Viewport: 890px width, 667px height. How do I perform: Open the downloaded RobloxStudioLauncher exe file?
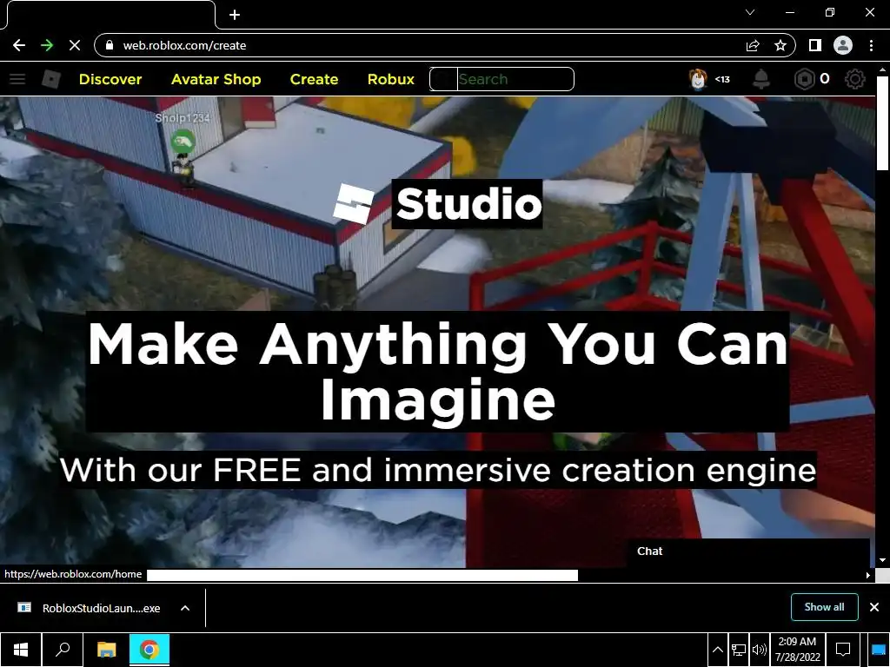coord(89,608)
